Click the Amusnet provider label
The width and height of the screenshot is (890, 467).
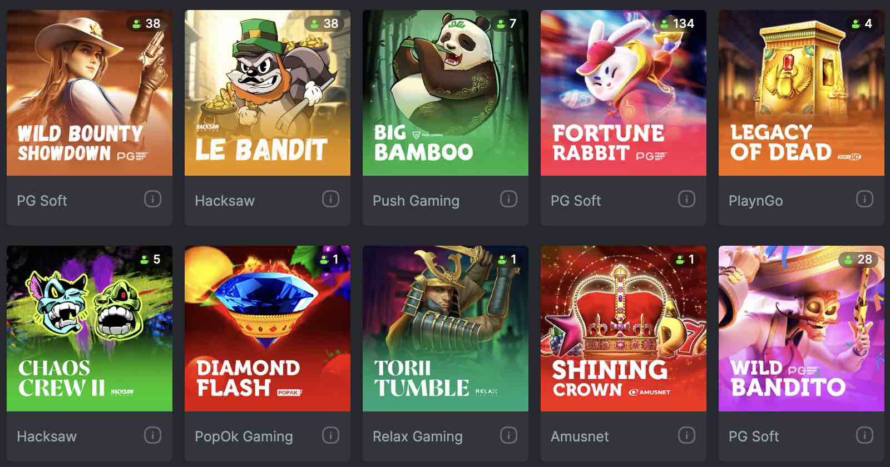(580, 436)
